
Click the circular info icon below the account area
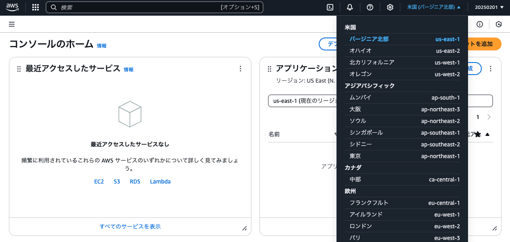tap(479, 24)
